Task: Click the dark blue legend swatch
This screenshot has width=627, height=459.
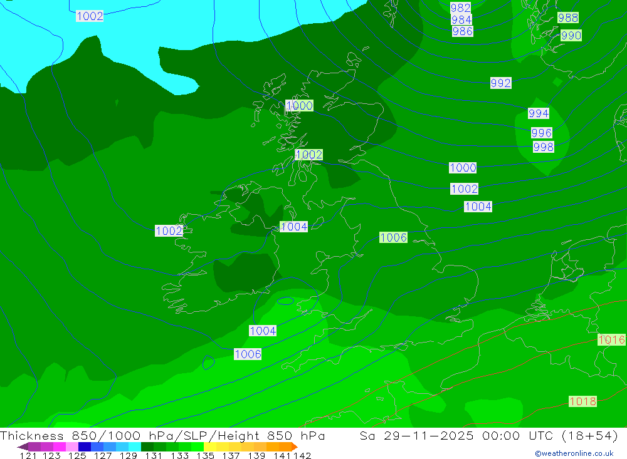Action: [85, 446]
